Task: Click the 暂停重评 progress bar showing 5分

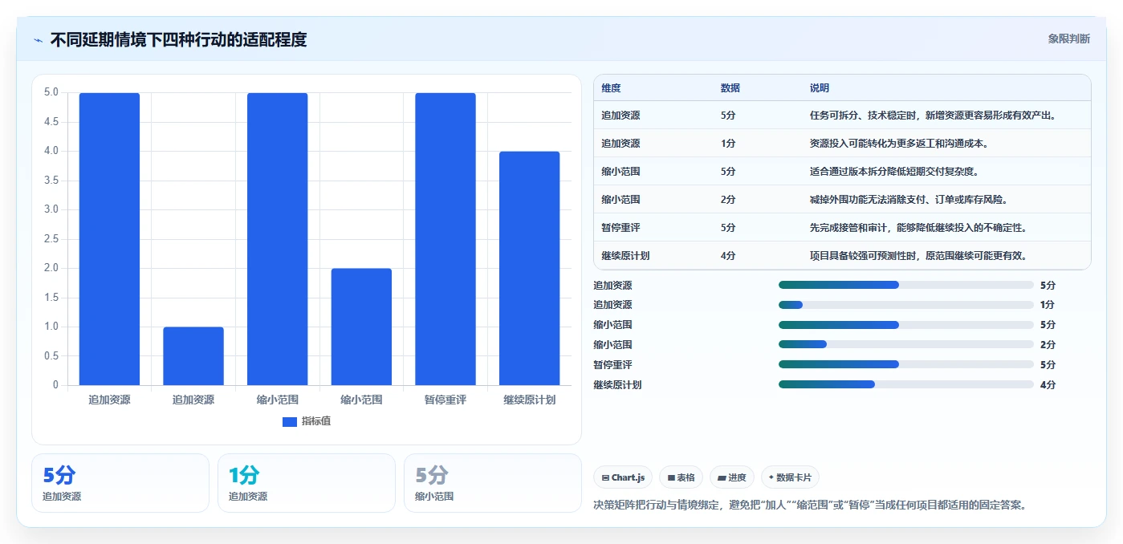Action: (x=906, y=364)
